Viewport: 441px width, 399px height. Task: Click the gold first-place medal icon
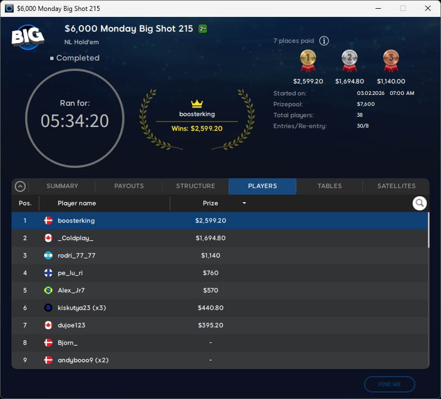coord(308,61)
